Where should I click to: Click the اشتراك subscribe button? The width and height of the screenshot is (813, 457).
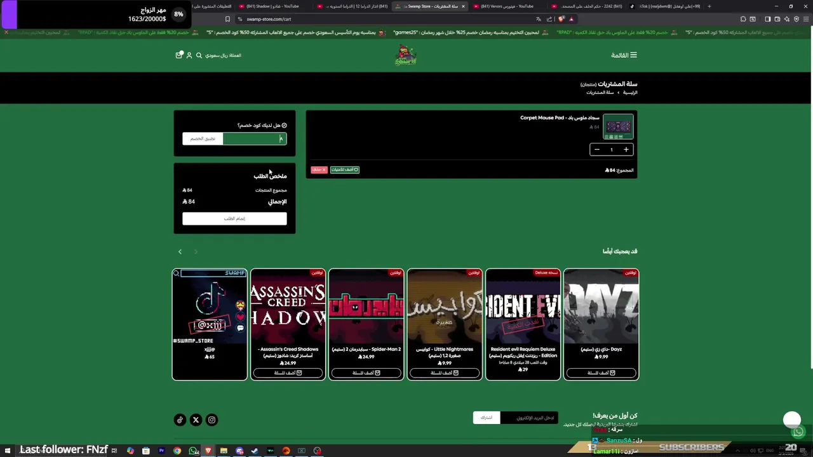[487, 418]
